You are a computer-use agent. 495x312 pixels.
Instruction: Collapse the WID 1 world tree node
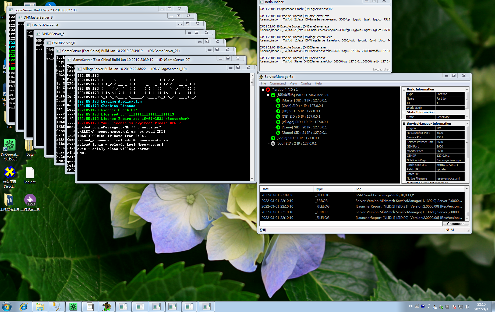268,95
